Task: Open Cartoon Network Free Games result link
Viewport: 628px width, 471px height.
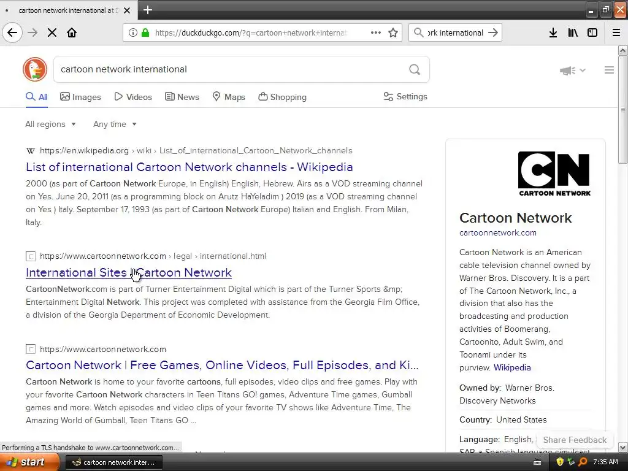Action: [x=222, y=366]
